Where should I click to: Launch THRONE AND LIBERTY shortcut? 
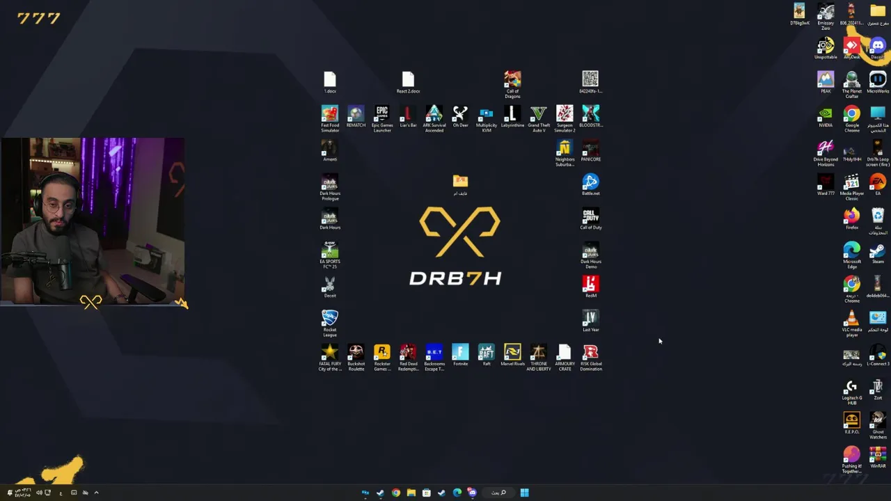(x=539, y=358)
